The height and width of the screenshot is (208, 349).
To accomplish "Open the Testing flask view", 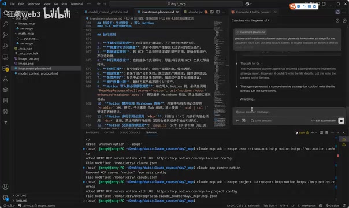I will pyautogui.click(x=5, y=79).
